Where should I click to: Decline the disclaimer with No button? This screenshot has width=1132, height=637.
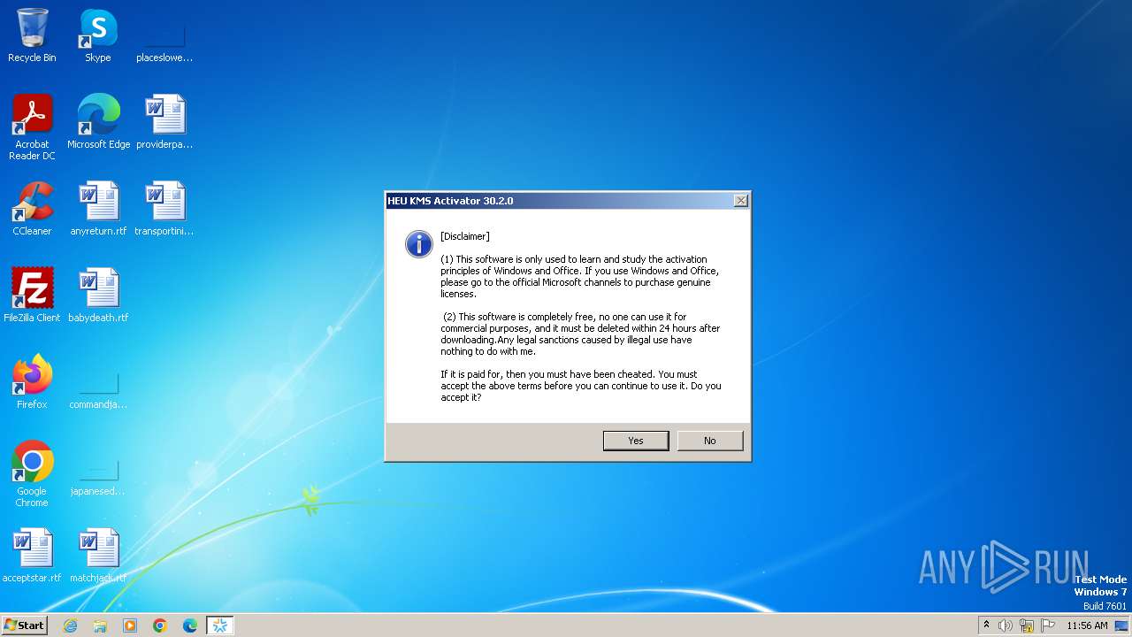(710, 441)
